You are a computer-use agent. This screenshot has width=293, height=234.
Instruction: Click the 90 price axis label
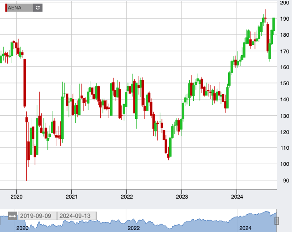[x=286, y=181]
